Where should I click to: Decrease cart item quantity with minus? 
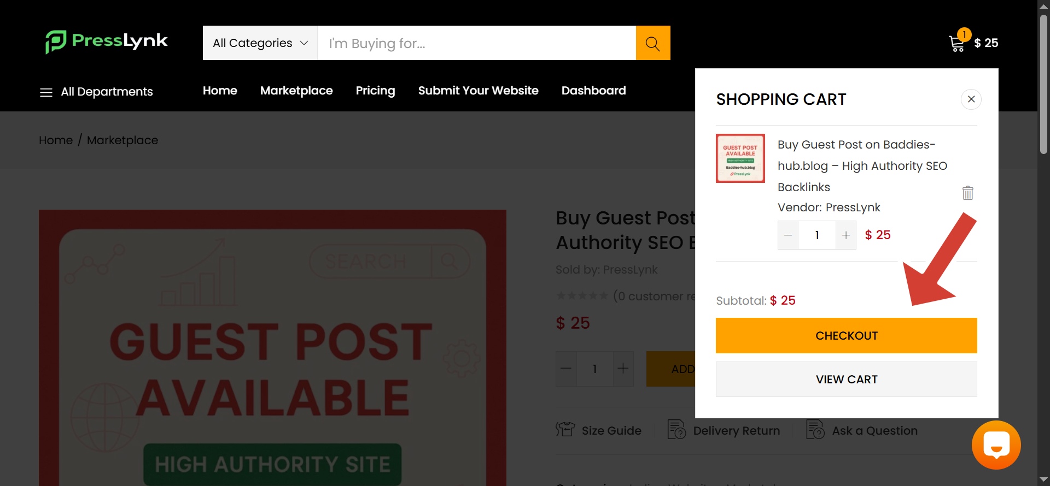[788, 235]
